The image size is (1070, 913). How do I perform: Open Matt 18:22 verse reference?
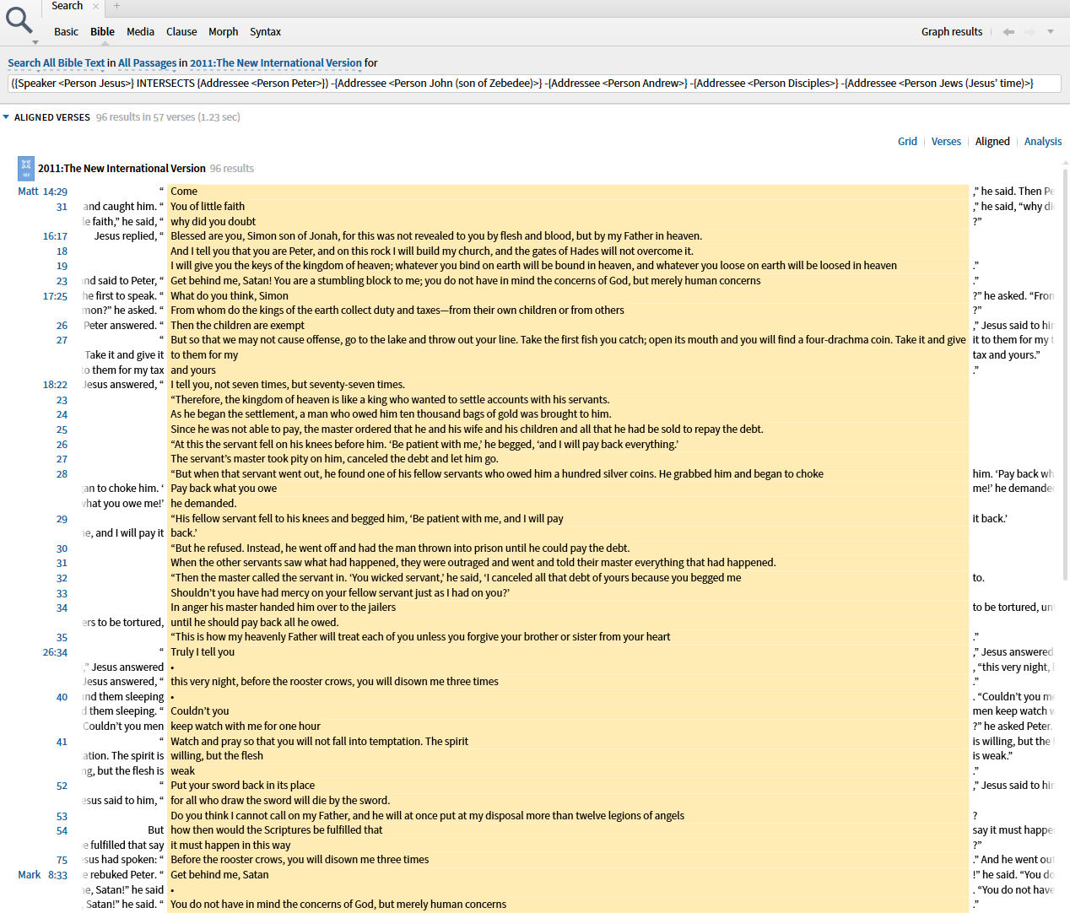coord(55,385)
